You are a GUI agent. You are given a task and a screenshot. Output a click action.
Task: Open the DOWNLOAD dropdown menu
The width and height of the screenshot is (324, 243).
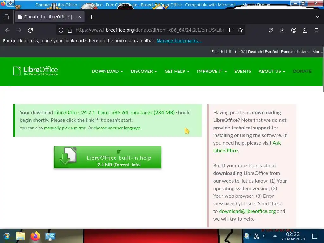click(107, 71)
